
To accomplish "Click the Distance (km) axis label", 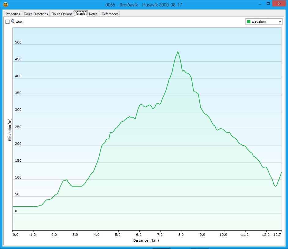I will (x=146, y=240).
